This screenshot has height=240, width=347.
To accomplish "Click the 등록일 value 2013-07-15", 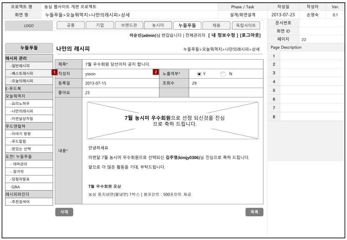I will (96, 83).
